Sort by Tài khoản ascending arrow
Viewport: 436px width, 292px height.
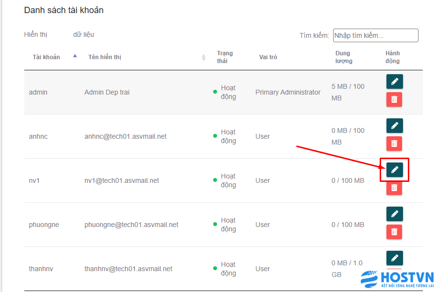pyautogui.click(x=75, y=56)
